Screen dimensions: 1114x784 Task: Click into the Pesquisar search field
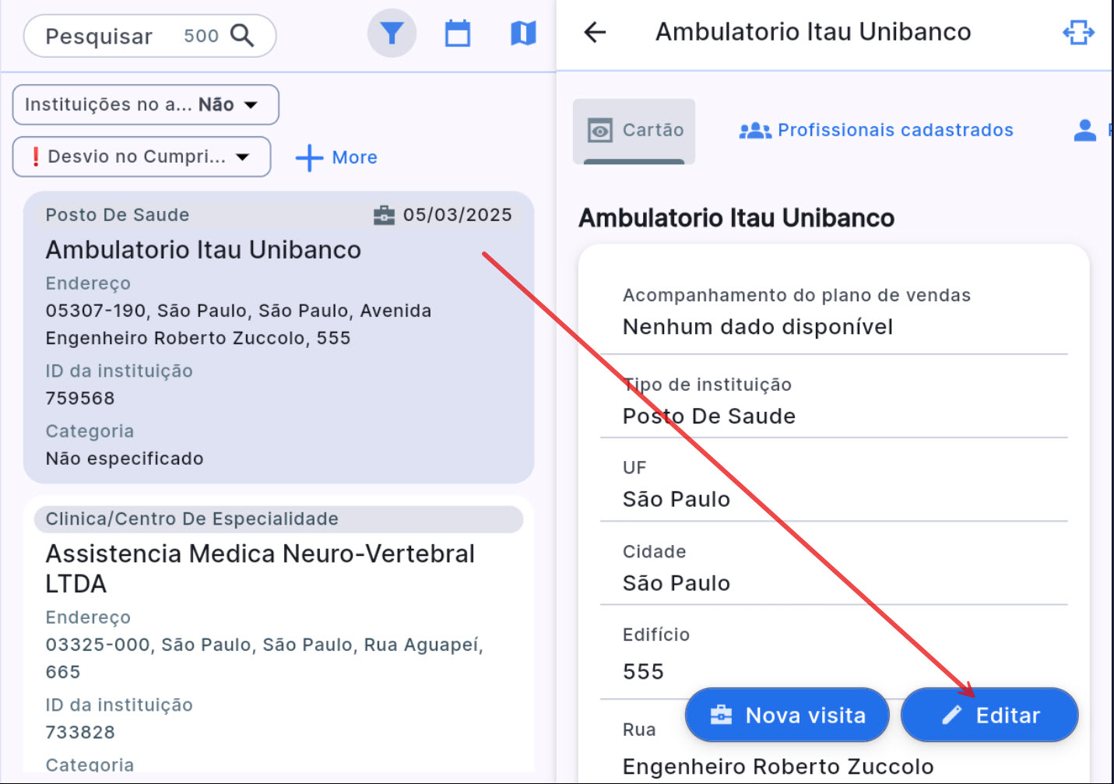(x=109, y=37)
